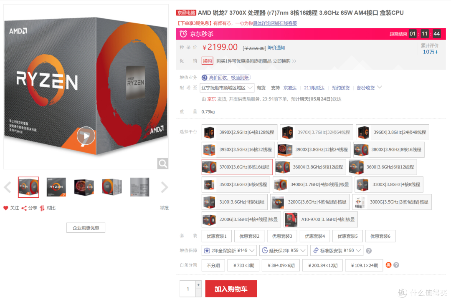Click the share icon below thumbnails

point(24,208)
